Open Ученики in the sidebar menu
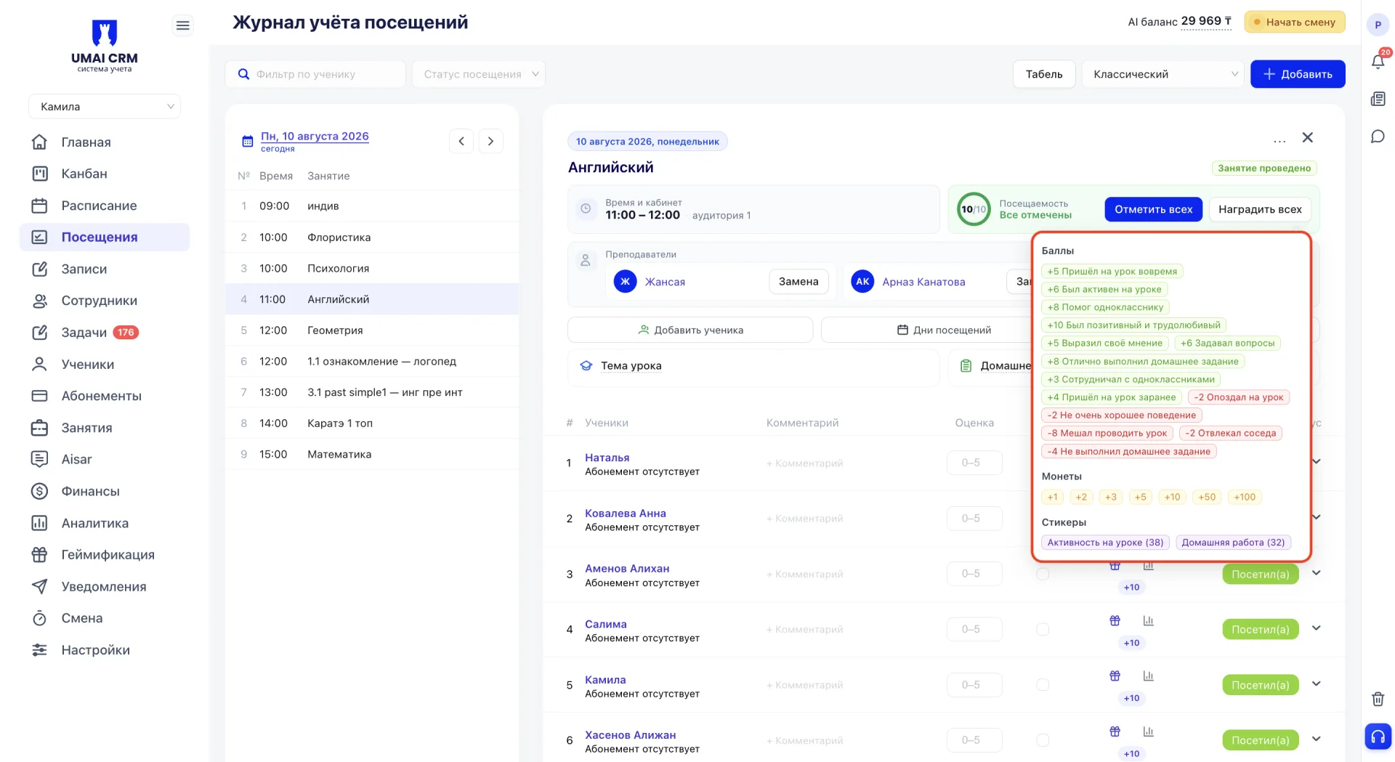Image resolution: width=1395 pixels, height=762 pixels. (105, 364)
